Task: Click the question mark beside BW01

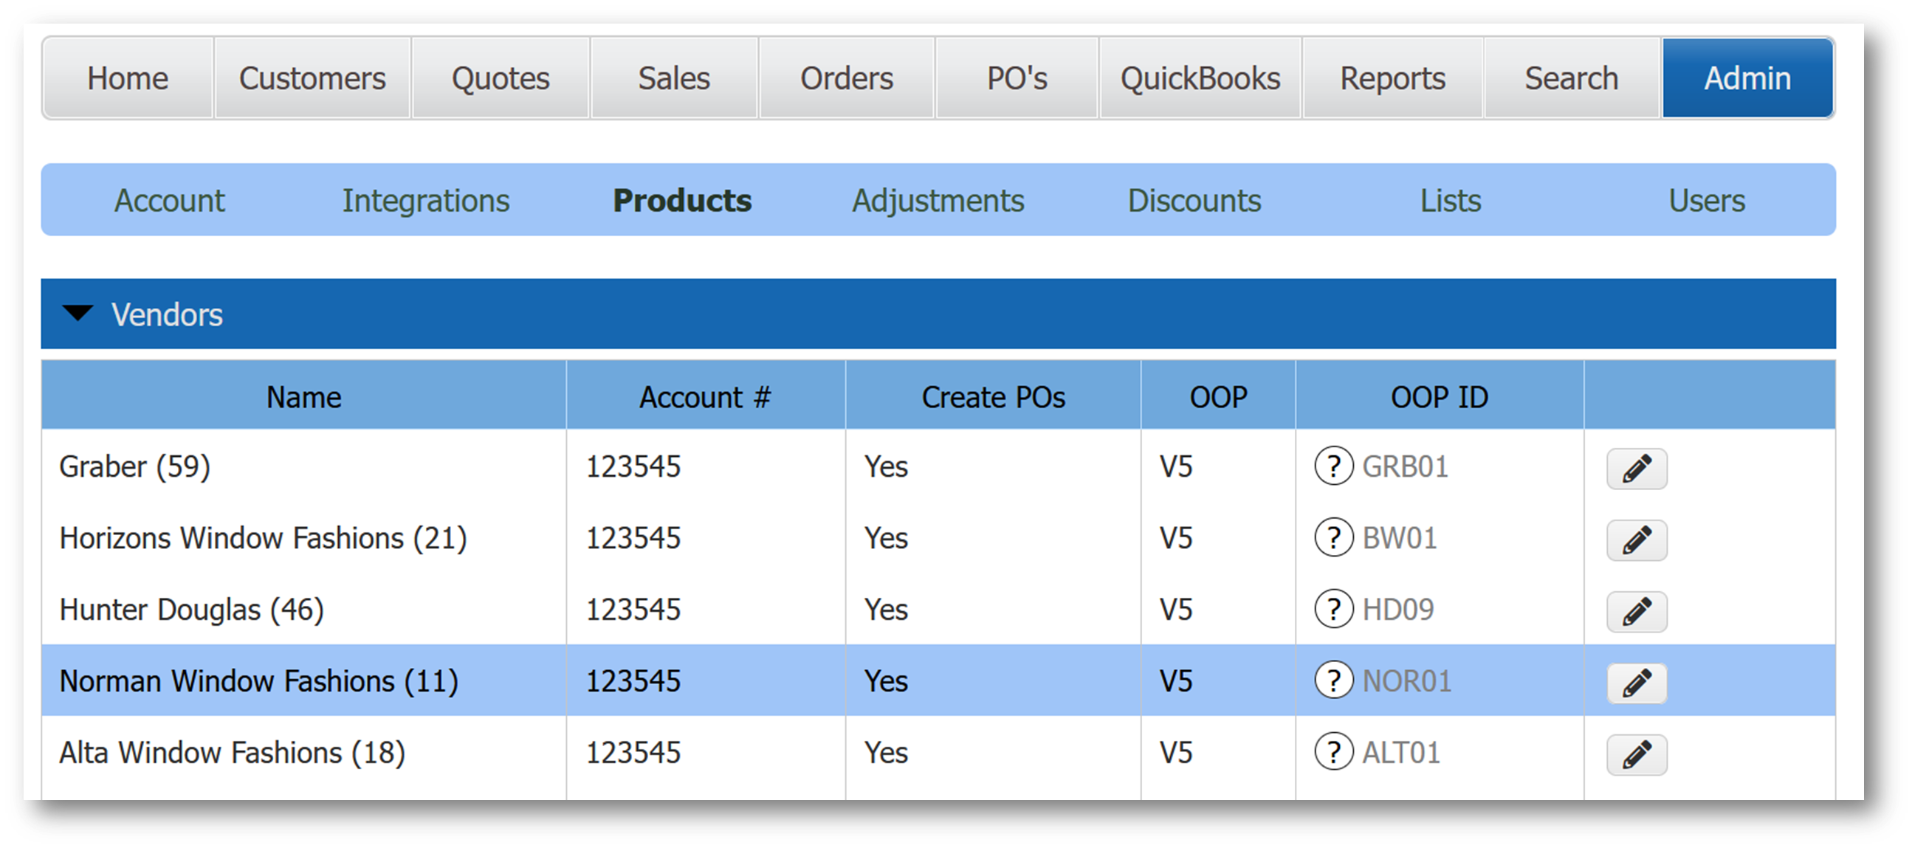Action: point(1333,538)
